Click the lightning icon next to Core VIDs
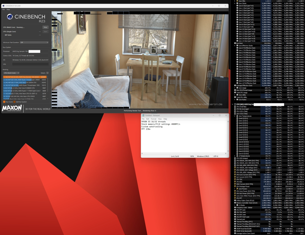Image resolution: width=305 pixels, height=235 pixels. pyautogui.click(x=237, y=1)
